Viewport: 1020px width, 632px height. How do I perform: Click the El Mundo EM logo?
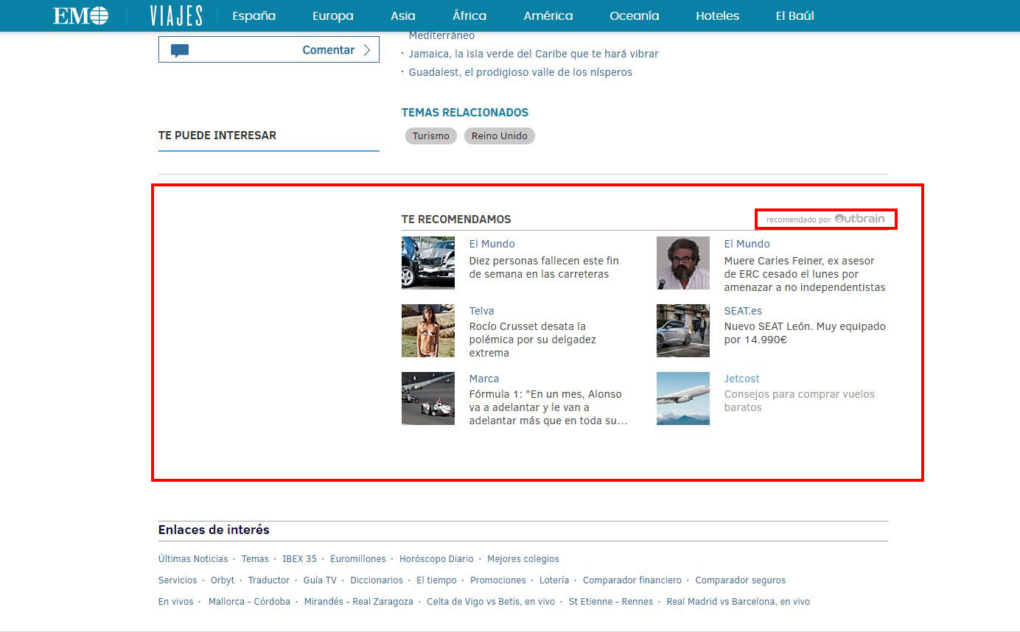click(x=81, y=15)
